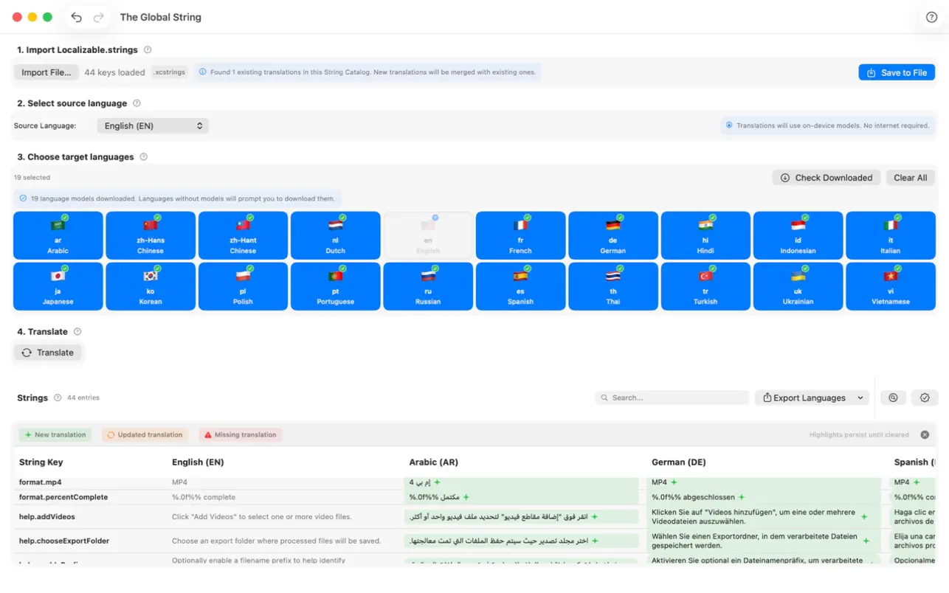The width and height of the screenshot is (949, 593).
Task: Select the format.mp4 key row
Action: point(41,482)
